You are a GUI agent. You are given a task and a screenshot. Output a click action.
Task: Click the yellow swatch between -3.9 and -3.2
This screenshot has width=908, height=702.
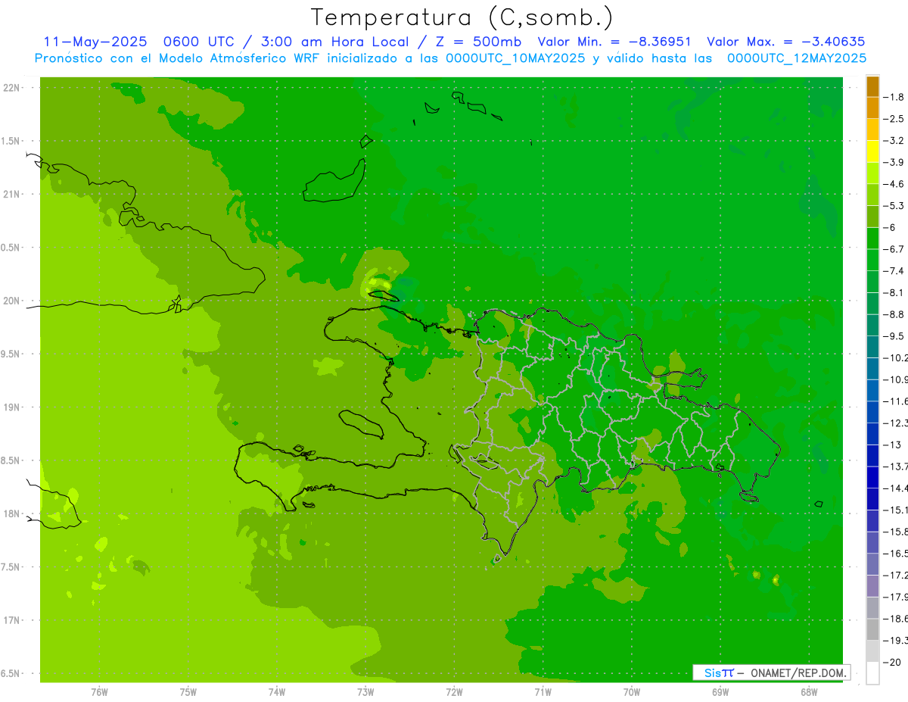(872, 151)
